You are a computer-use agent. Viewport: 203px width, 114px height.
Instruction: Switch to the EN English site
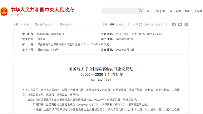pos(171,11)
